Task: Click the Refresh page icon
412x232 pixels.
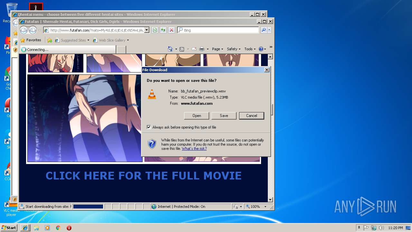Action: coord(163,30)
